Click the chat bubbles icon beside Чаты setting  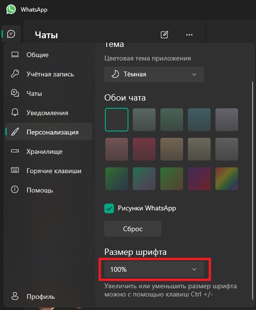click(x=15, y=93)
